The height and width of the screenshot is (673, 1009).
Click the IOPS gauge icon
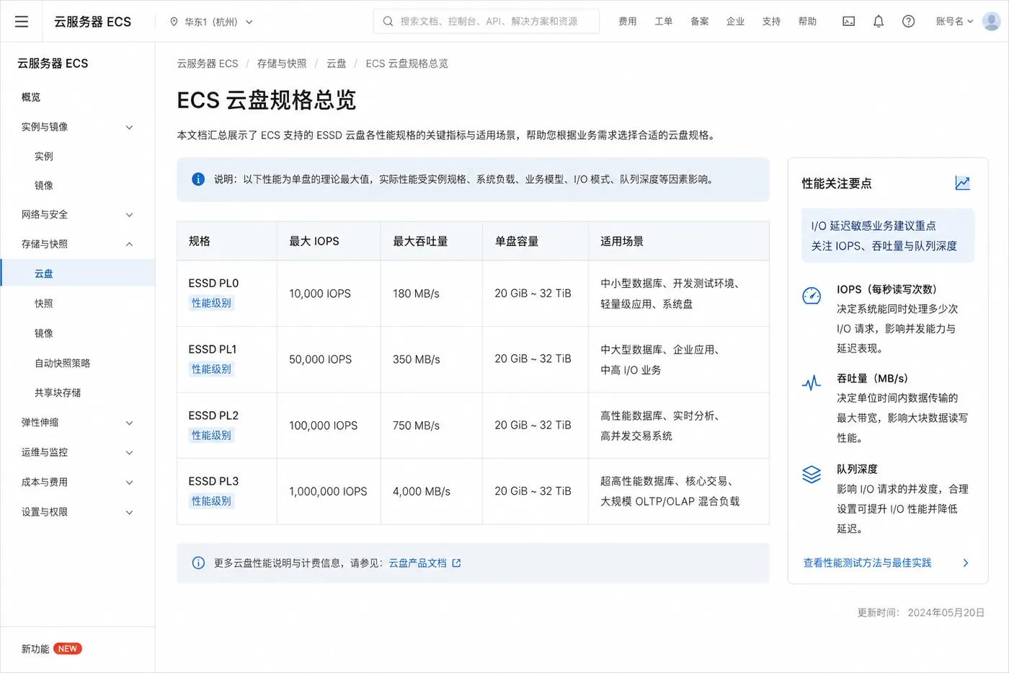pos(812,296)
